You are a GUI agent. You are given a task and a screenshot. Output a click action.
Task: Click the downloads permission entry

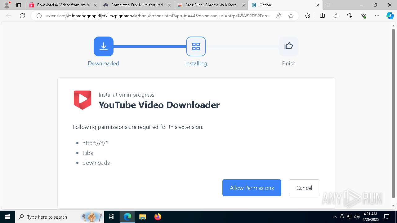point(96,163)
